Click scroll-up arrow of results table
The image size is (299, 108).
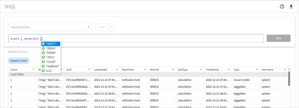(x=289, y=69)
